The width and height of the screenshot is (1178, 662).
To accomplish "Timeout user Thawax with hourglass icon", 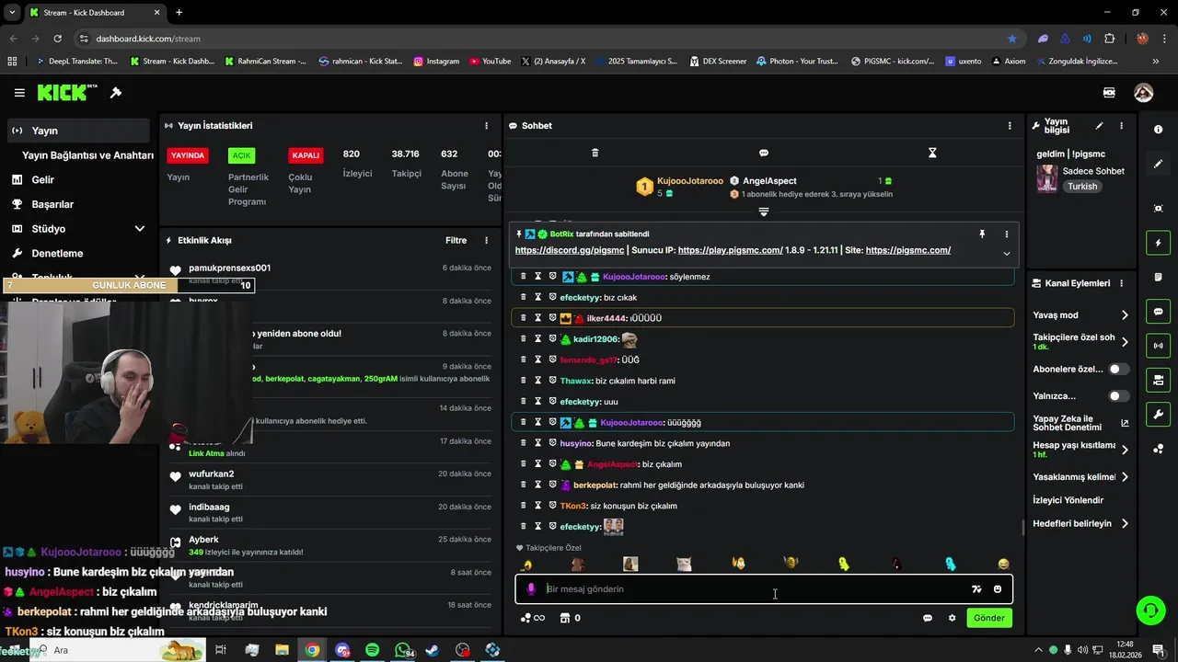I will pyautogui.click(x=538, y=381).
